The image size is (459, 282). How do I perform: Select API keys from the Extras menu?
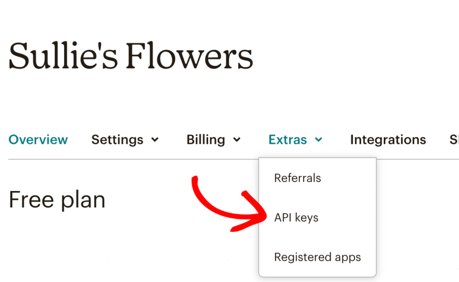point(296,217)
